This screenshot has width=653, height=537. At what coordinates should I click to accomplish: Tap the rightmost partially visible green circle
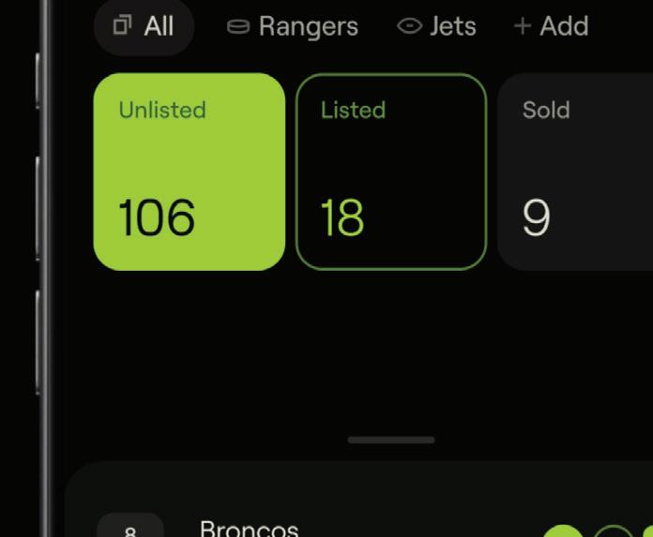click(x=647, y=532)
